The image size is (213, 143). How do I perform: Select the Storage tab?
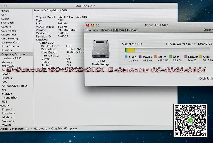click(x=119, y=30)
